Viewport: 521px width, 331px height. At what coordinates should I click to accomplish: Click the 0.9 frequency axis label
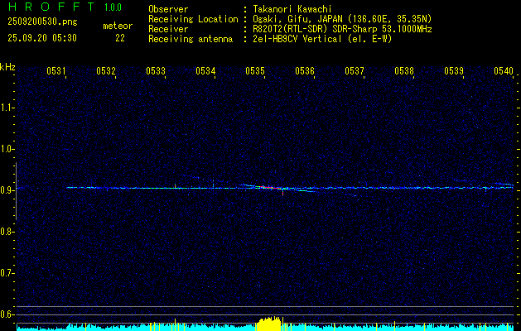pos(7,190)
